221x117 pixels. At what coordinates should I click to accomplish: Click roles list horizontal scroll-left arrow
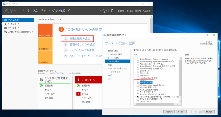(x=135, y=104)
